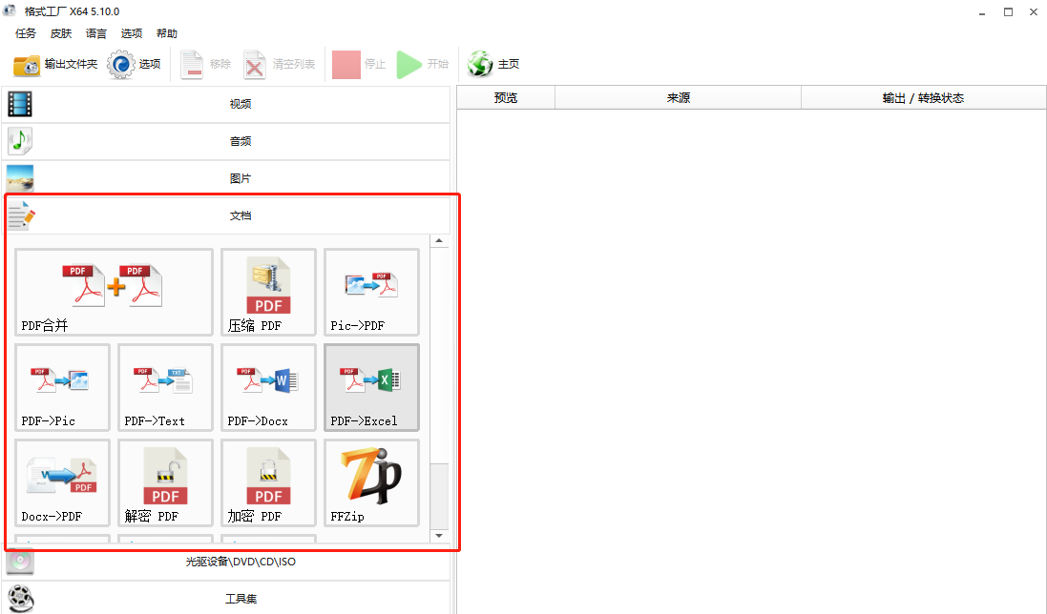Screen dimensions: 1047x614
Task: Expand the 视频 video category
Action: click(241, 104)
